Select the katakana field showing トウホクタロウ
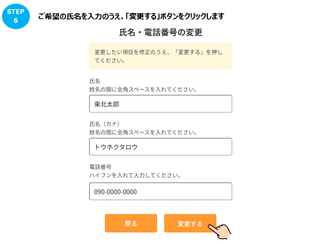This screenshot has height=244, width=329. [x=161, y=147]
